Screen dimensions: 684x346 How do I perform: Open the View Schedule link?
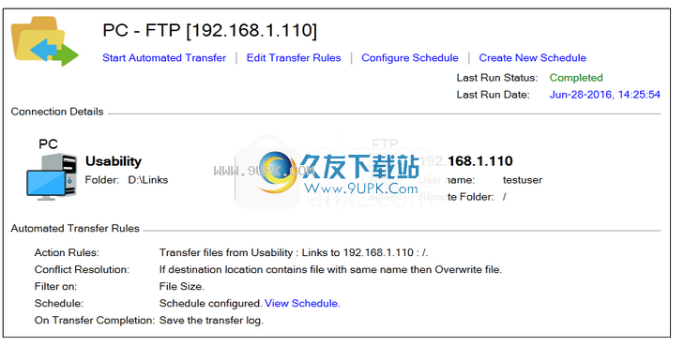tap(302, 303)
